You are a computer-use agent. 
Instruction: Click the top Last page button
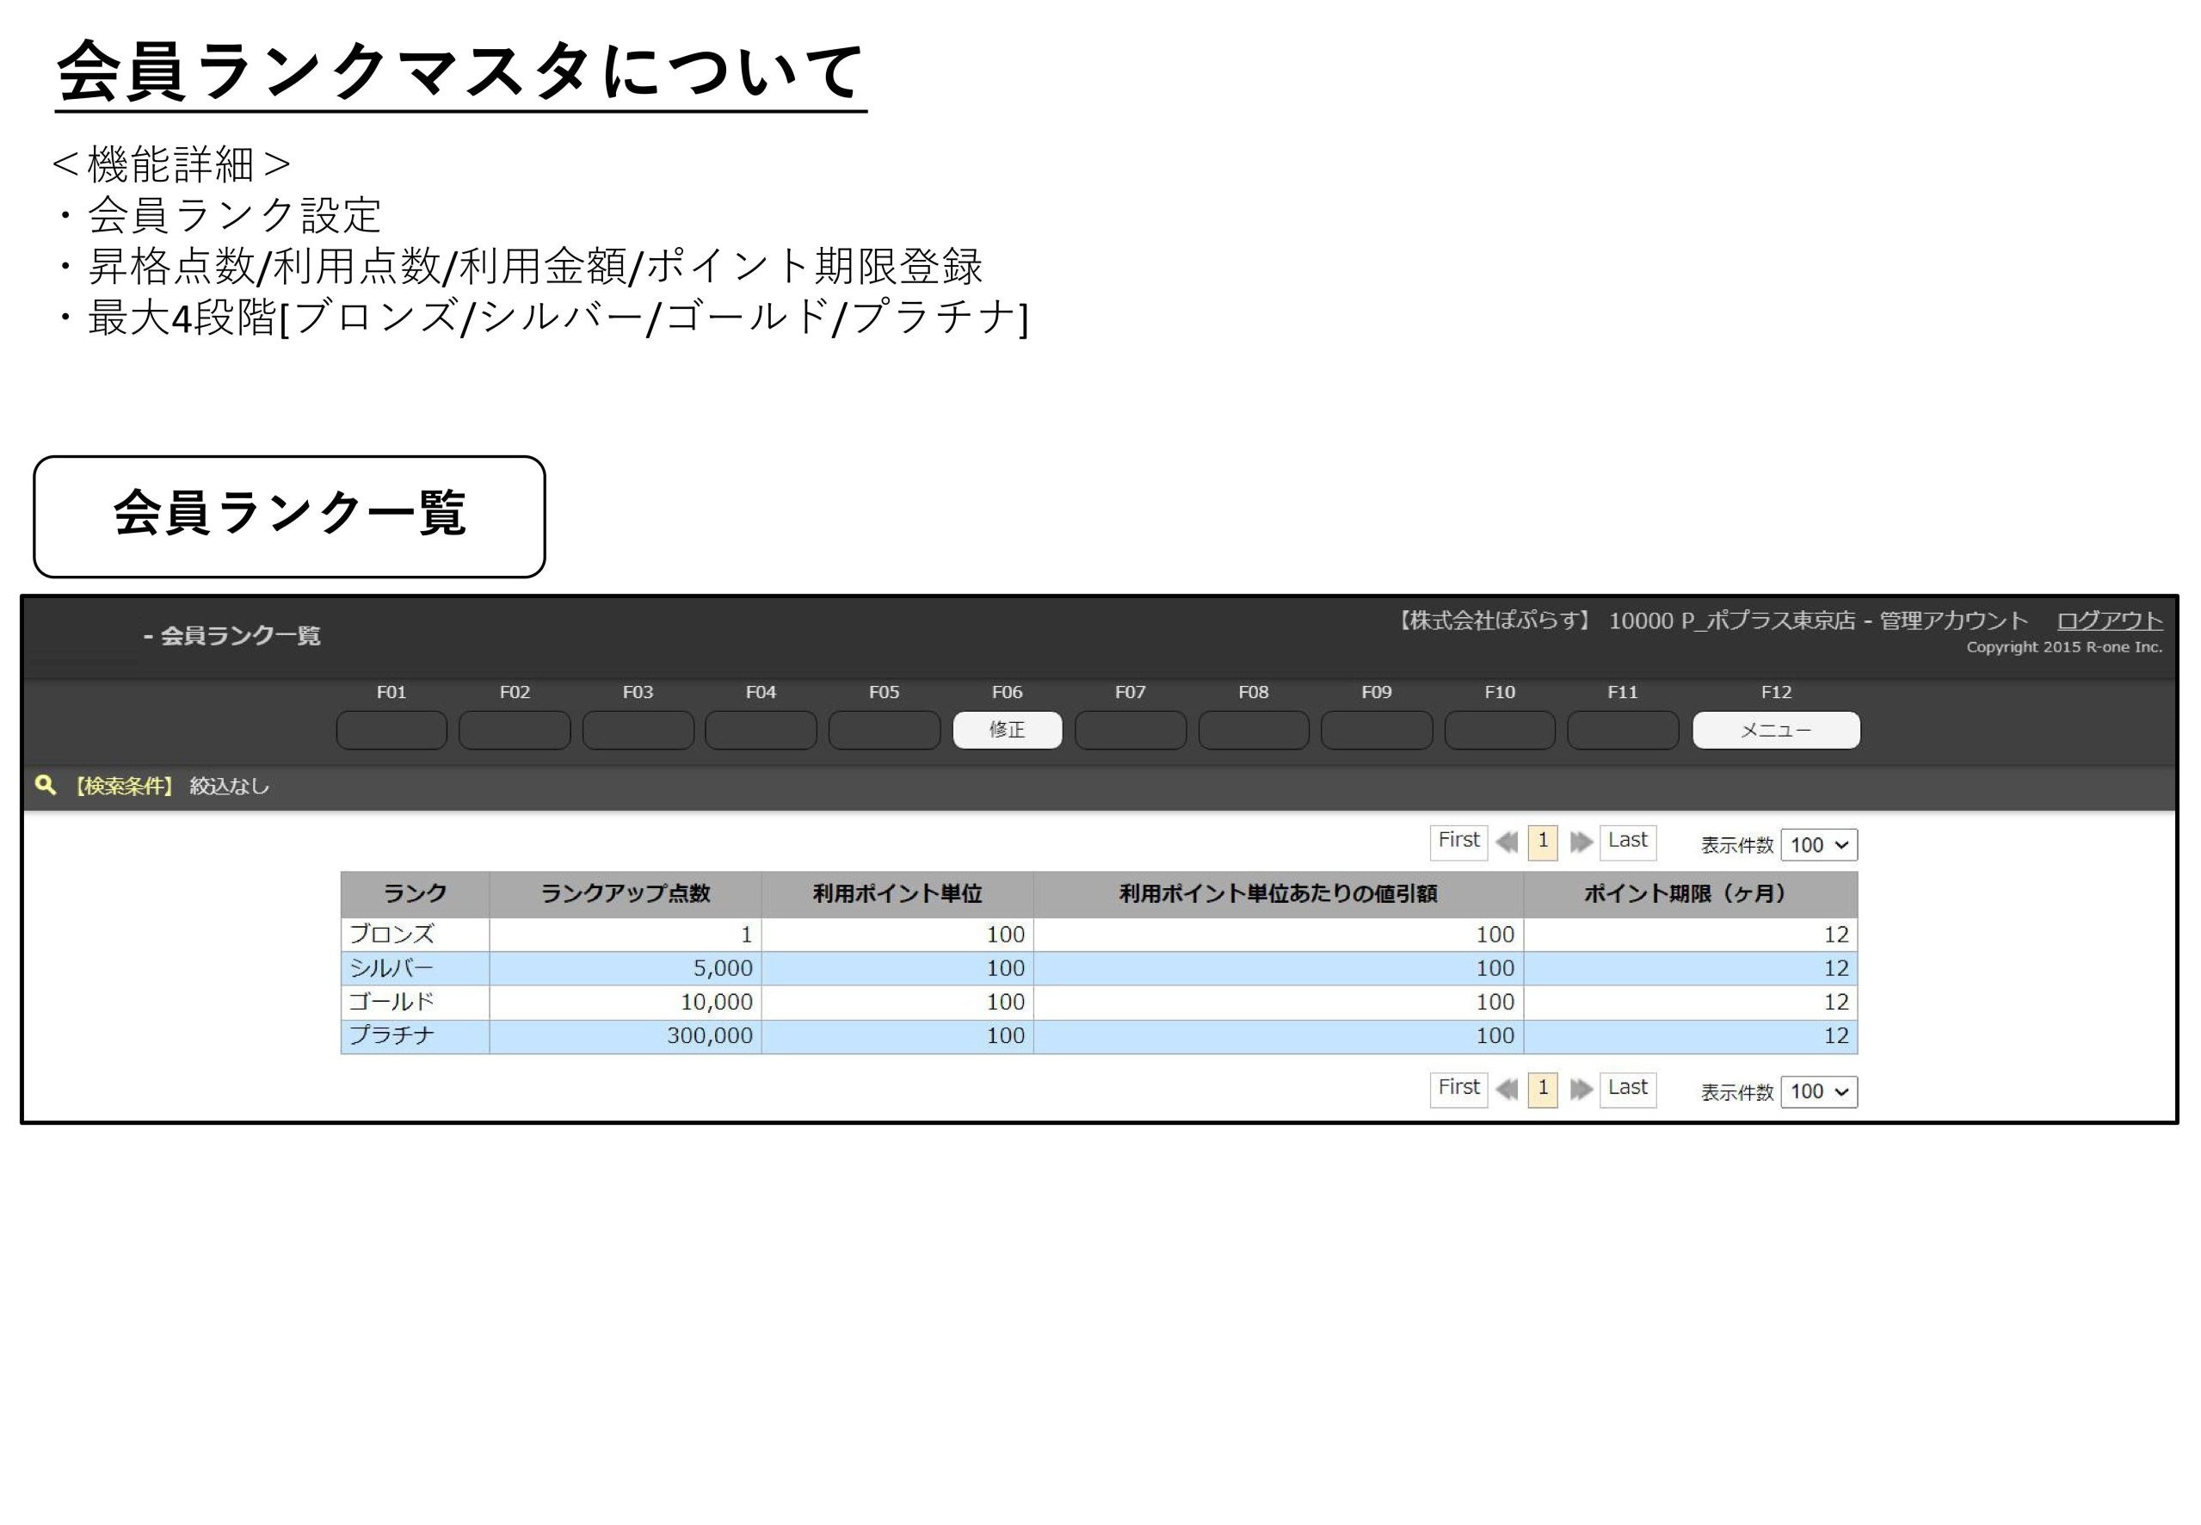(x=1627, y=841)
